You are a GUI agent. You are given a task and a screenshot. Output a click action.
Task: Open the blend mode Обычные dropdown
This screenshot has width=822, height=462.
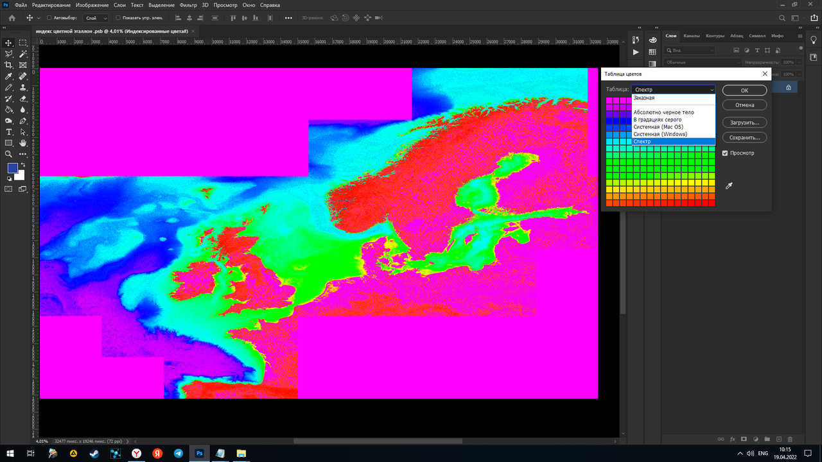tap(703, 62)
